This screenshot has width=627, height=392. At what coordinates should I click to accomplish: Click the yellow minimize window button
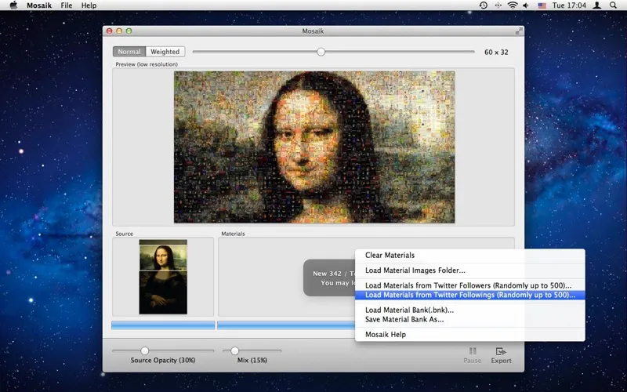click(119, 31)
